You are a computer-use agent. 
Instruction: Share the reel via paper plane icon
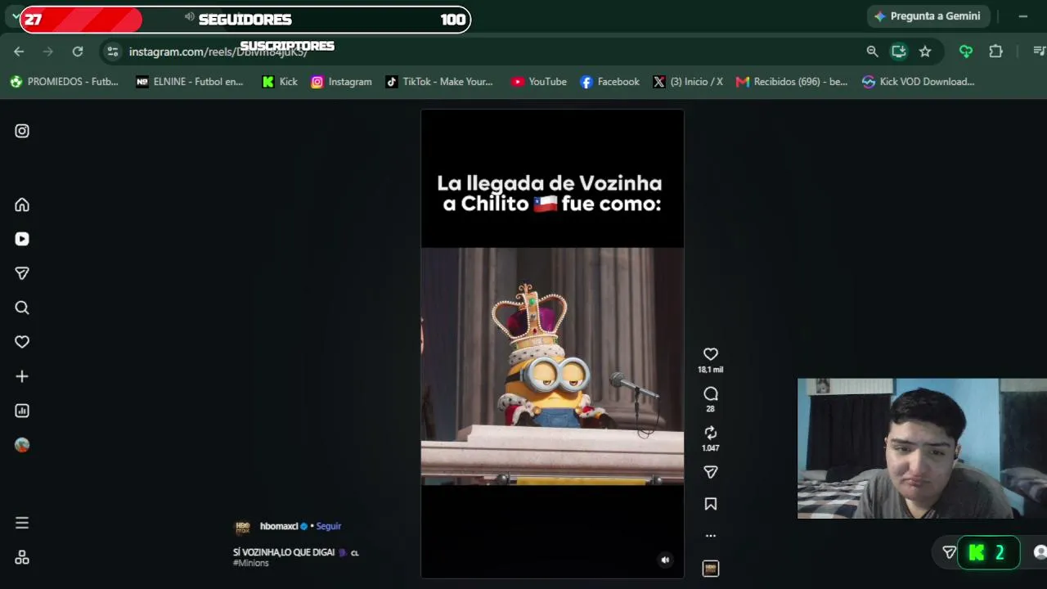coord(711,472)
